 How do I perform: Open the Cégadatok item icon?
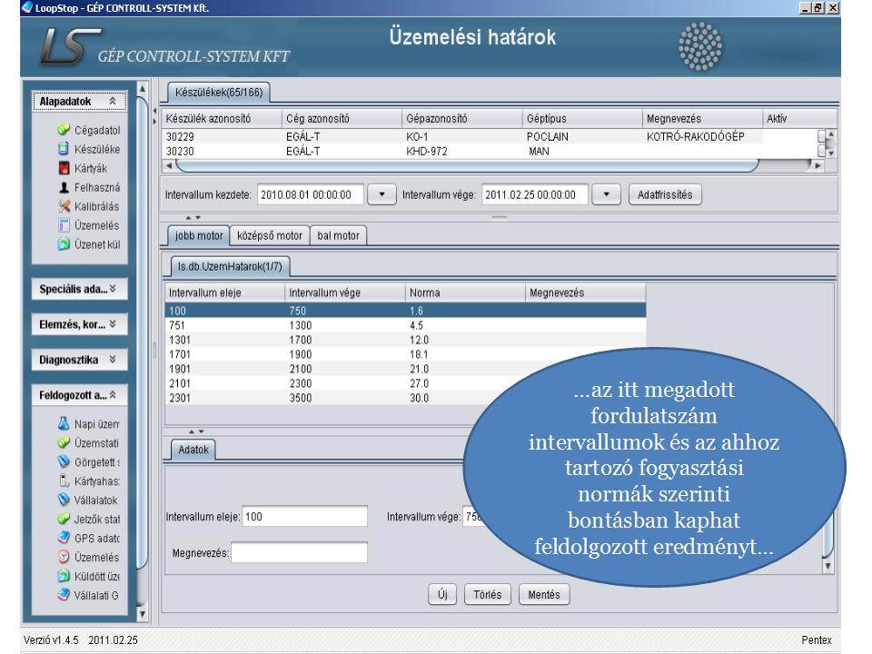point(64,130)
